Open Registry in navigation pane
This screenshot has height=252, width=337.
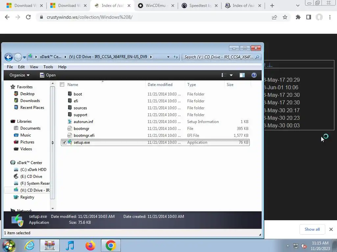pyautogui.click(x=27, y=197)
